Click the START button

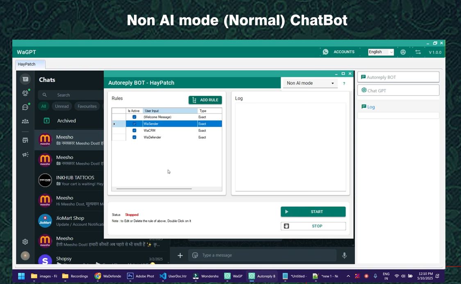coord(313,212)
